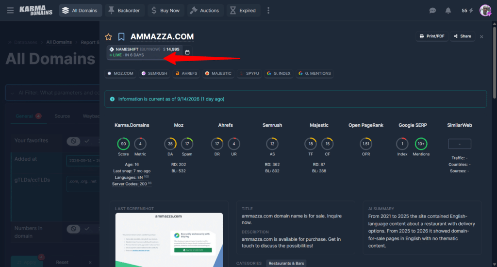Click Majestic TF 18 gauge

tap(311, 144)
